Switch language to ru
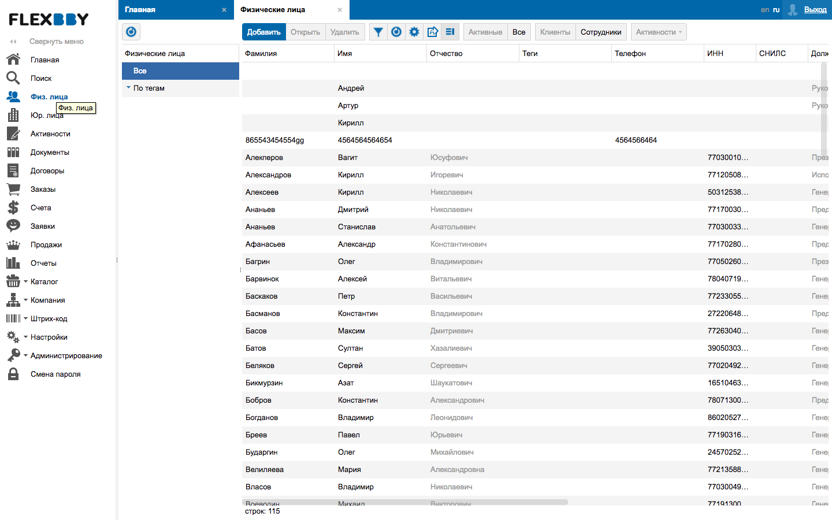The width and height of the screenshot is (832, 520). pyautogui.click(x=776, y=10)
